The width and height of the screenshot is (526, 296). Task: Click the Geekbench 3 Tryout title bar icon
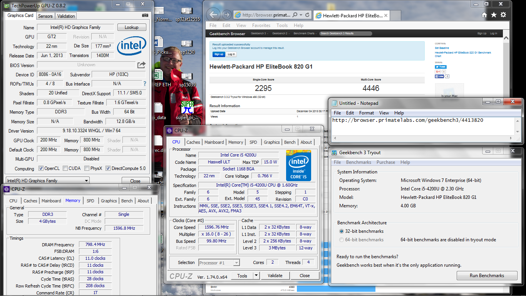[335, 152]
